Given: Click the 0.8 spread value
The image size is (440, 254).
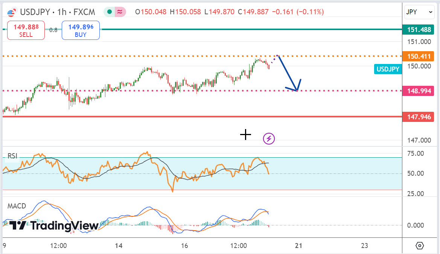Looking at the screenshot, I should (x=53, y=30).
